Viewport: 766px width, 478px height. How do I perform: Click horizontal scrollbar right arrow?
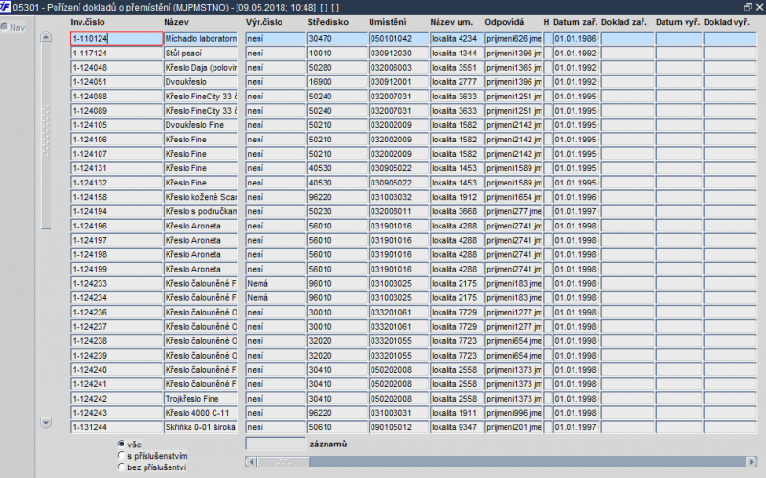click(752, 462)
